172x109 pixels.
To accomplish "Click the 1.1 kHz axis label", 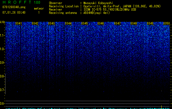I will (x=2, y=35).
